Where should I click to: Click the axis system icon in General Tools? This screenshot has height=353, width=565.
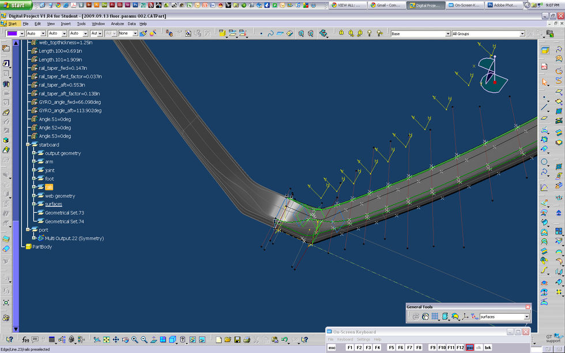[x=465, y=317]
